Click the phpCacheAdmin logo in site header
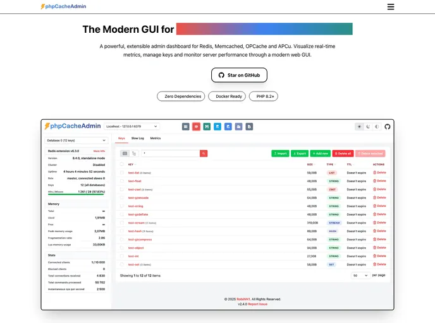The image size is (435, 323). (x=63, y=6)
